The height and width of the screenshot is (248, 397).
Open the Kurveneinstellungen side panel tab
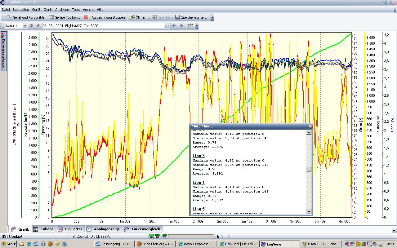[3, 51]
